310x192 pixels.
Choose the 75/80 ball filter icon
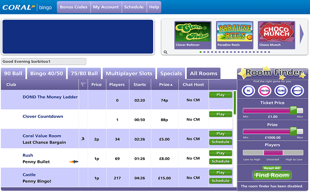[281, 91]
